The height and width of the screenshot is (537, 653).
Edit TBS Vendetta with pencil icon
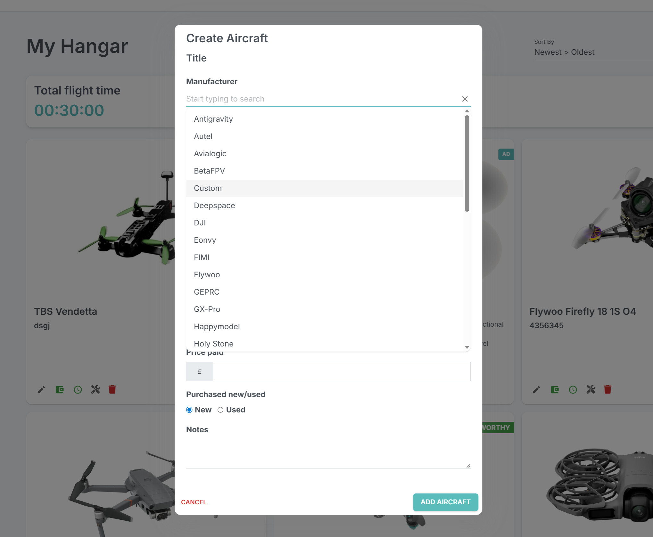point(41,390)
